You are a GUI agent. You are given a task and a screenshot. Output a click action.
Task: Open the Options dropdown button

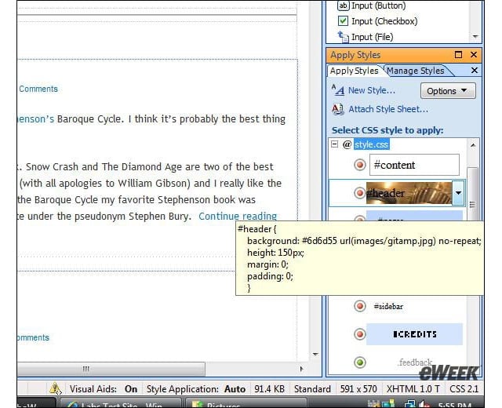448,91
